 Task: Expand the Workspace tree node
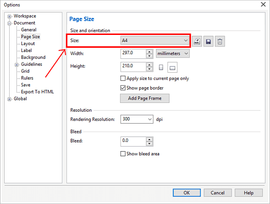[9, 17]
